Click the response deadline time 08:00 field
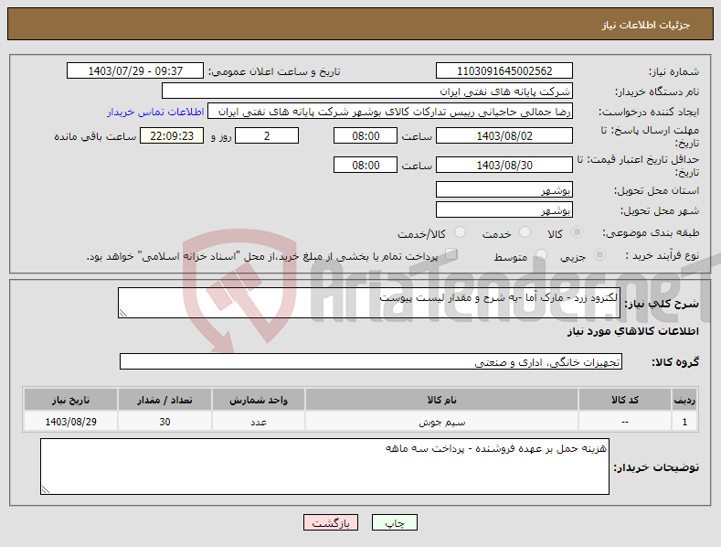This screenshot has height=547, width=721. [366, 135]
